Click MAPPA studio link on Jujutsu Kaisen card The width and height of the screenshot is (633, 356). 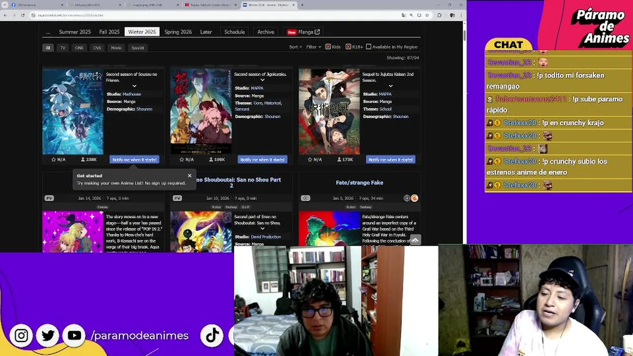(385, 94)
